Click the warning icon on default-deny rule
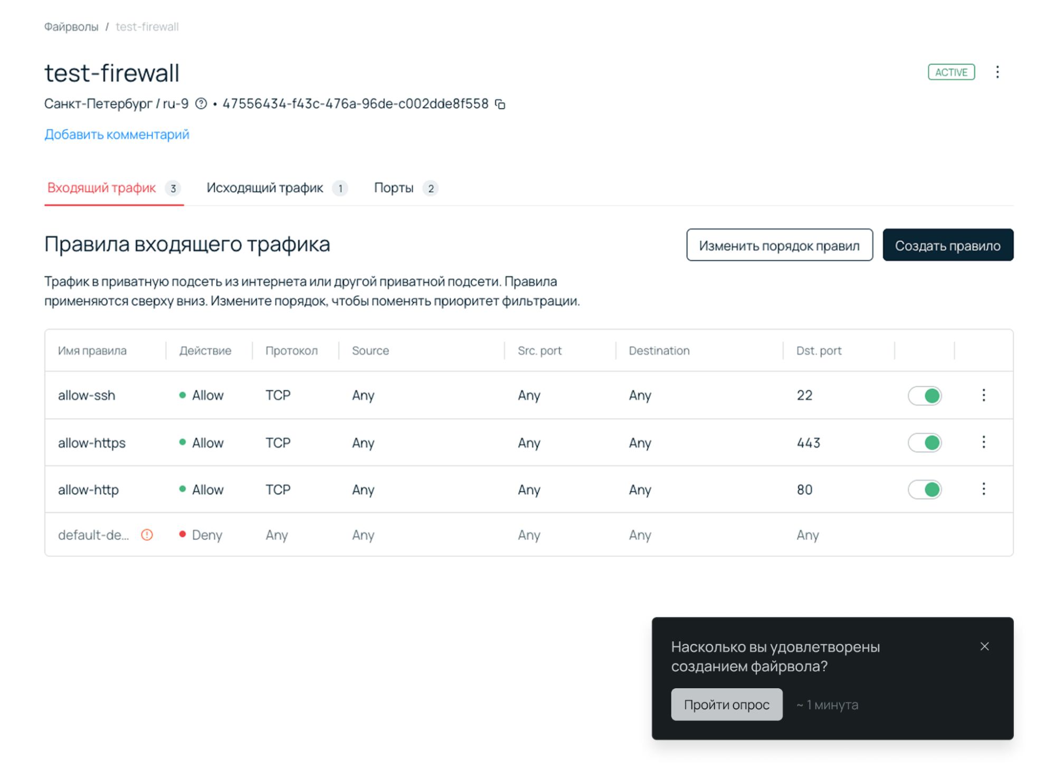The width and height of the screenshot is (1055, 779). click(x=146, y=535)
